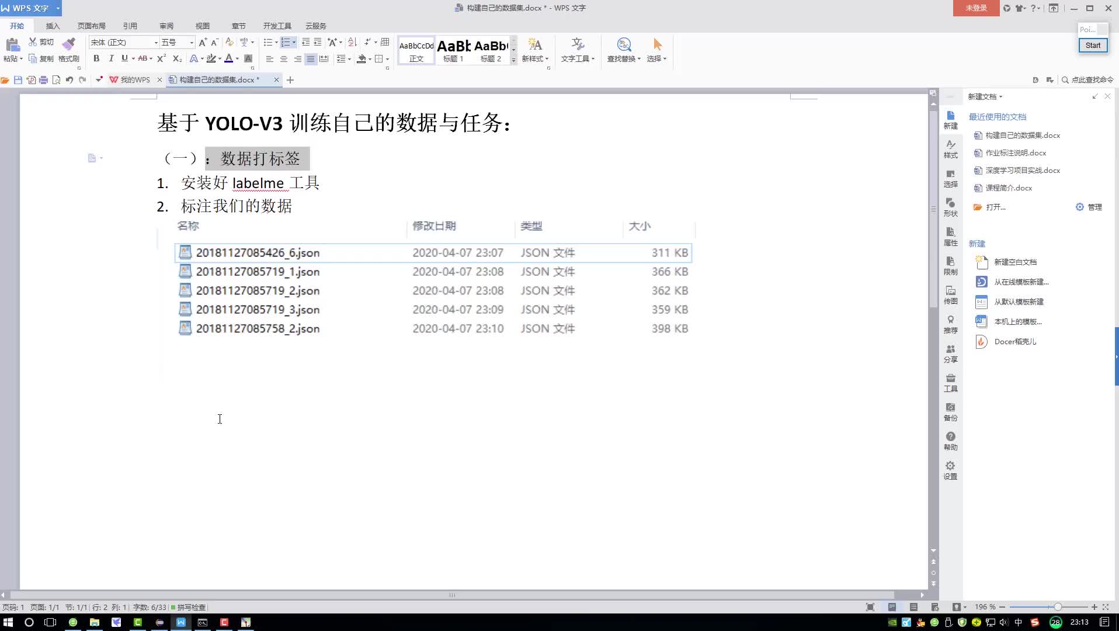The image size is (1119, 631).
Task: Open the Help sidebar panel
Action: 950,441
